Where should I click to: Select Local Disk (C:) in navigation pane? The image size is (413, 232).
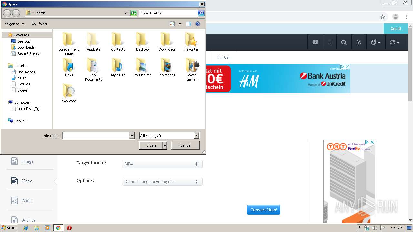pos(25,109)
